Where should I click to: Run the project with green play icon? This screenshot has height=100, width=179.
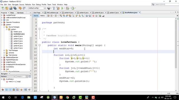(x=62, y=8)
